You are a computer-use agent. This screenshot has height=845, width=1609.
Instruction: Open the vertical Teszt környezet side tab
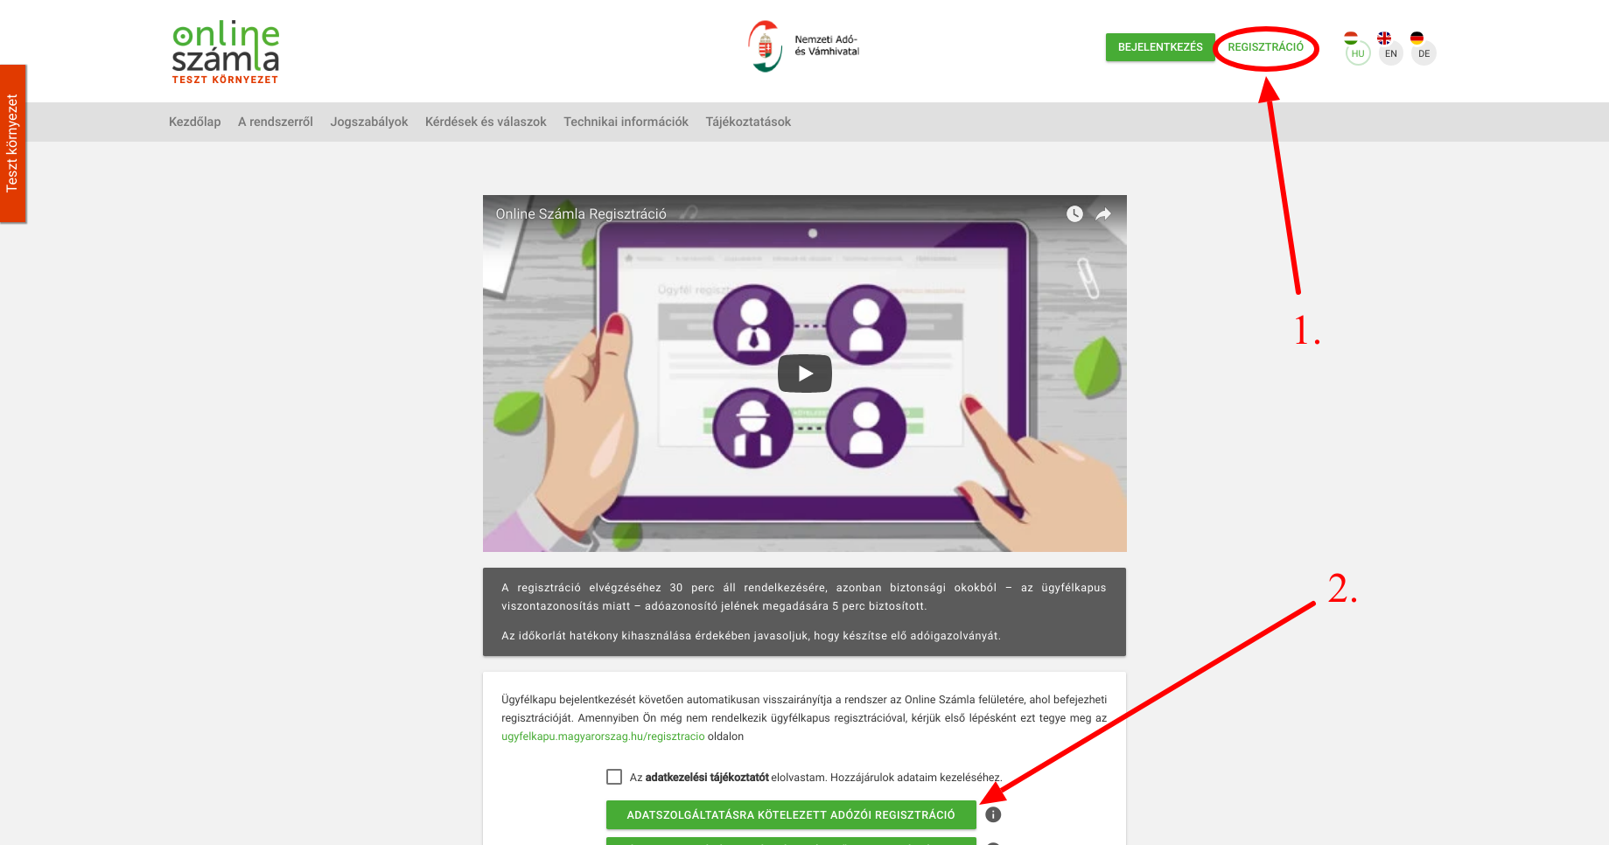click(13, 143)
